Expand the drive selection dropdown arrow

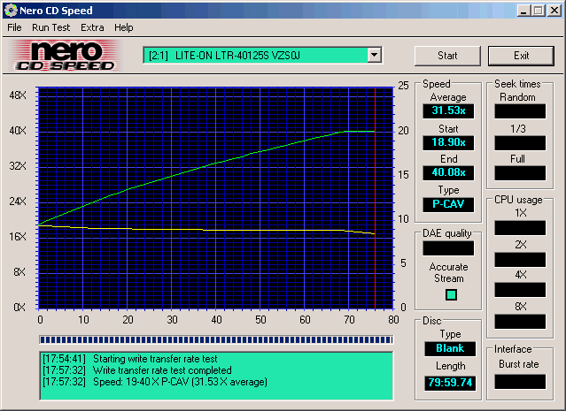click(375, 55)
